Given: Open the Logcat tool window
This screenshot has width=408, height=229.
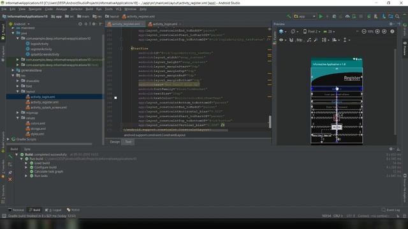Looking at the screenshot, I should (x=54, y=210).
